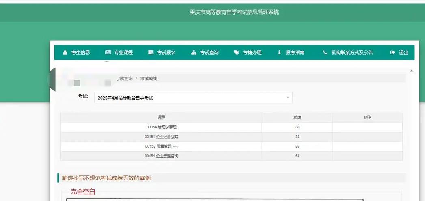Click the score 64 for 企业管理咨询
This screenshot has width=425, height=201.
tap(297, 156)
